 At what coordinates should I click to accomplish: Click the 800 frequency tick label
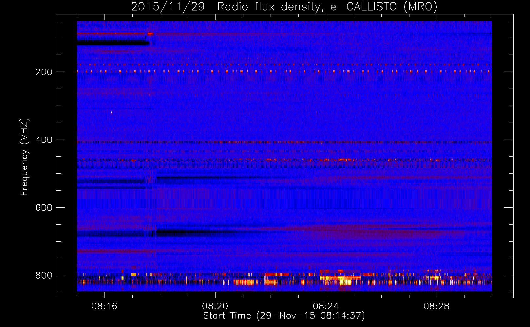[44, 275]
